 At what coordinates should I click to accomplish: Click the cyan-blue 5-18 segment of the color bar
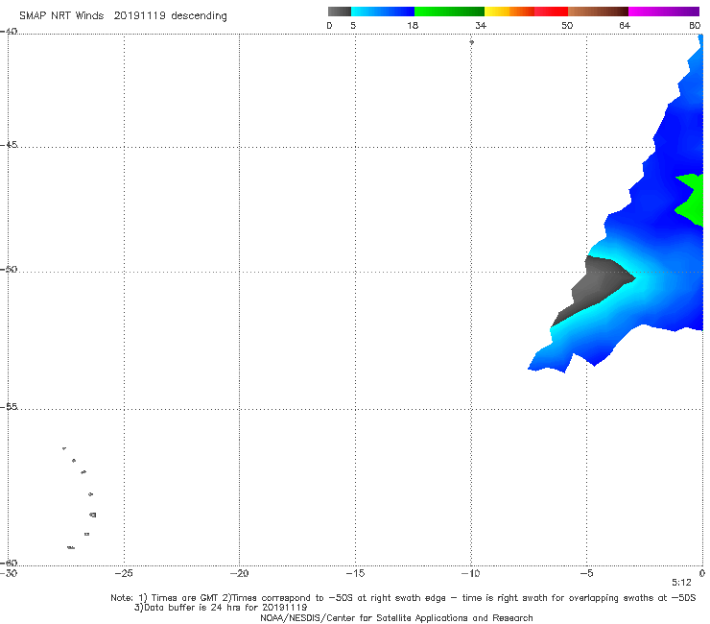click(x=383, y=12)
